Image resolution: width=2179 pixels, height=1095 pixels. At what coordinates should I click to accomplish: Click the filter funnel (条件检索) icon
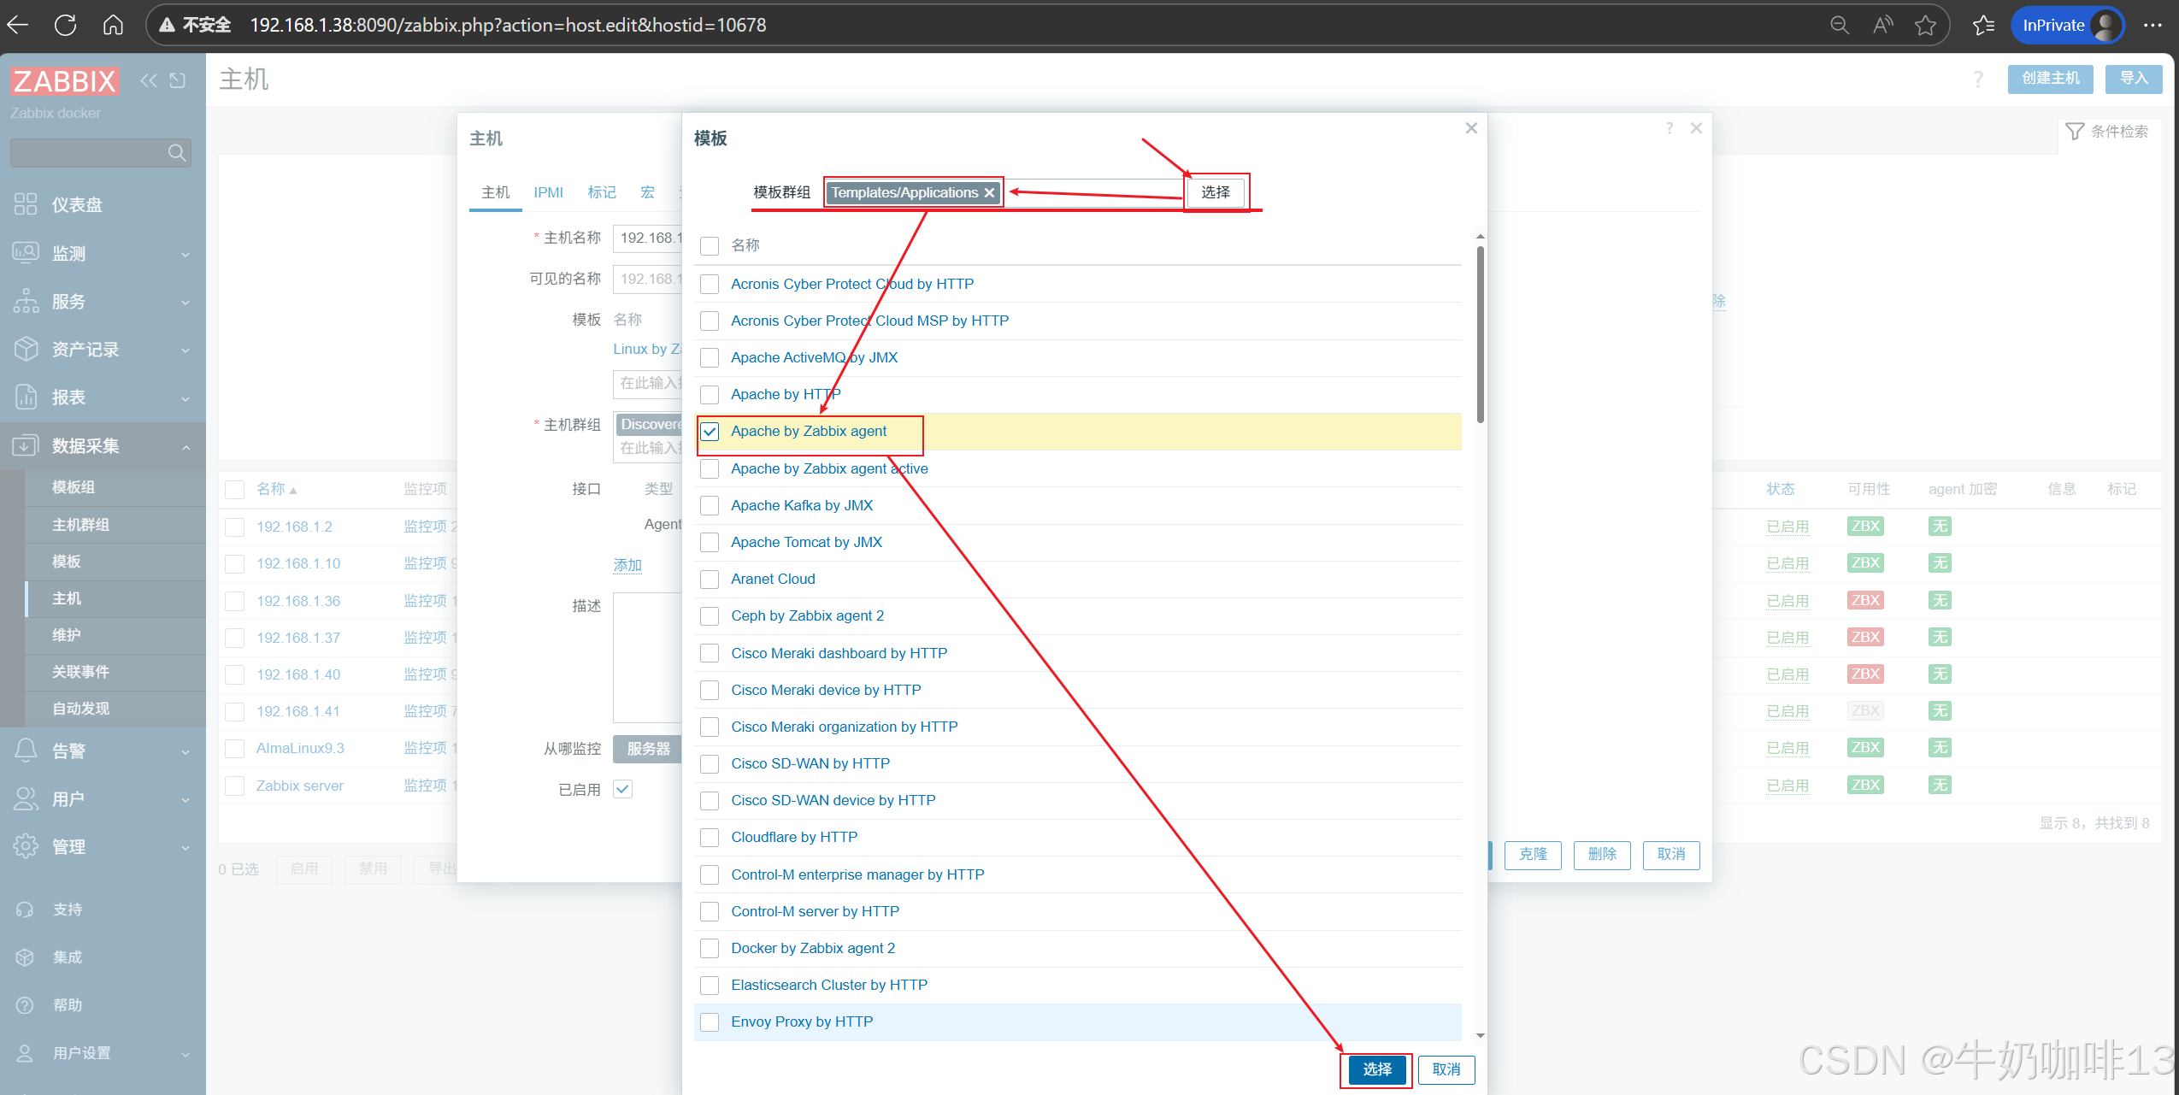(2075, 132)
